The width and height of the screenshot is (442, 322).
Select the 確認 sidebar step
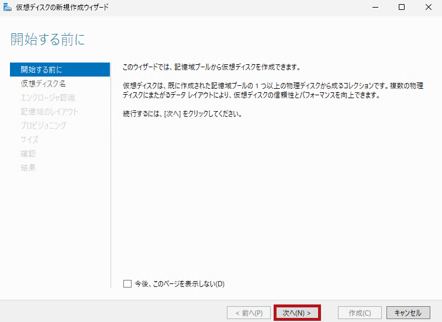(x=28, y=154)
